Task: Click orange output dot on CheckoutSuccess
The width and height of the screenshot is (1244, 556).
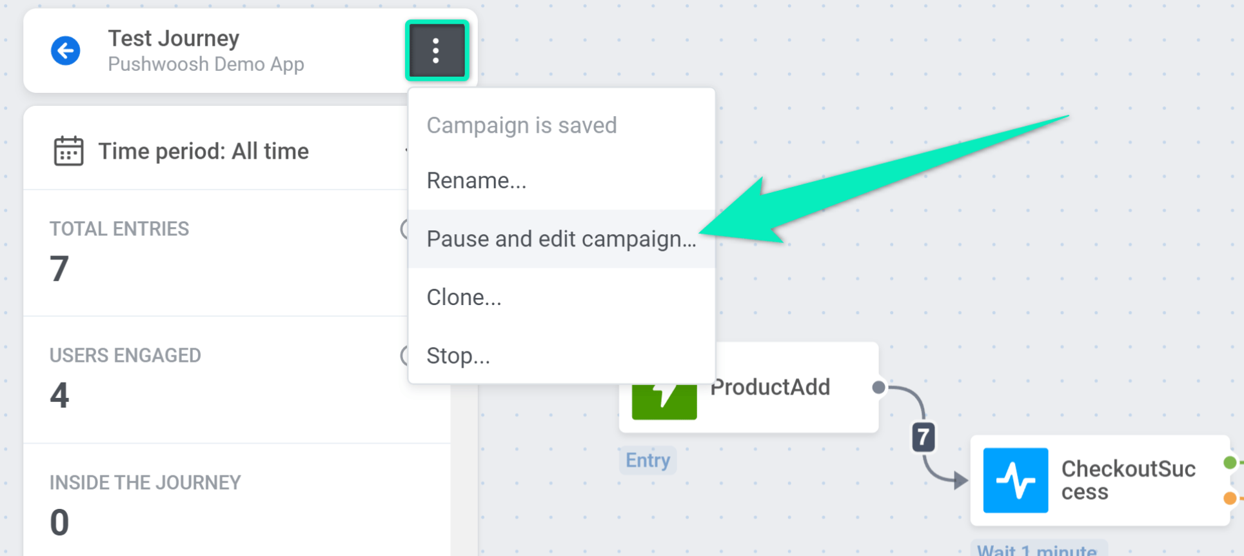Action: (1230, 498)
